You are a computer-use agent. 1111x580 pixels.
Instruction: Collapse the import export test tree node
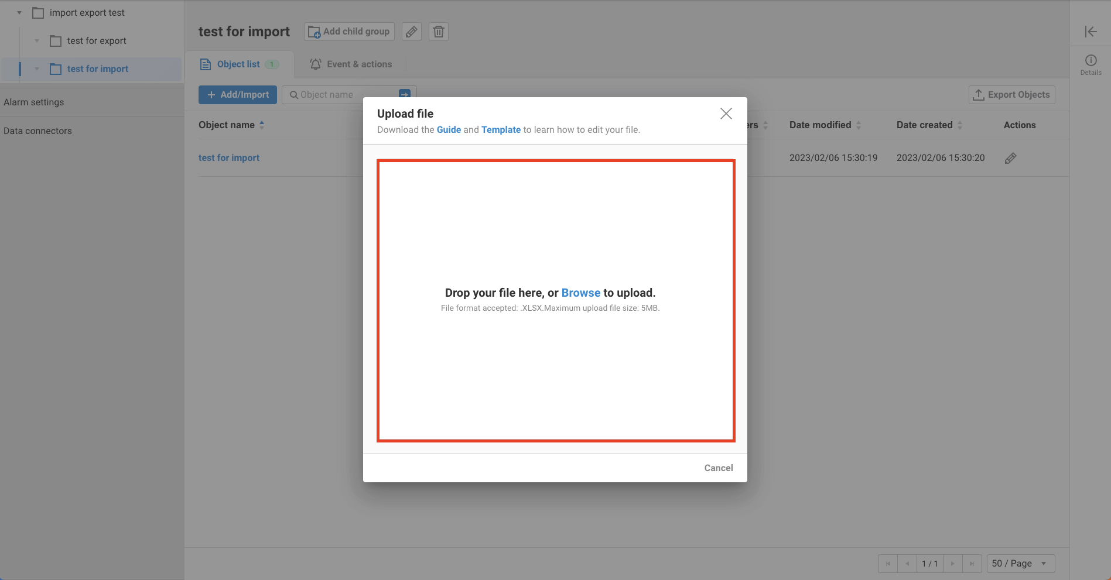pyautogui.click(x=19, y=13)
